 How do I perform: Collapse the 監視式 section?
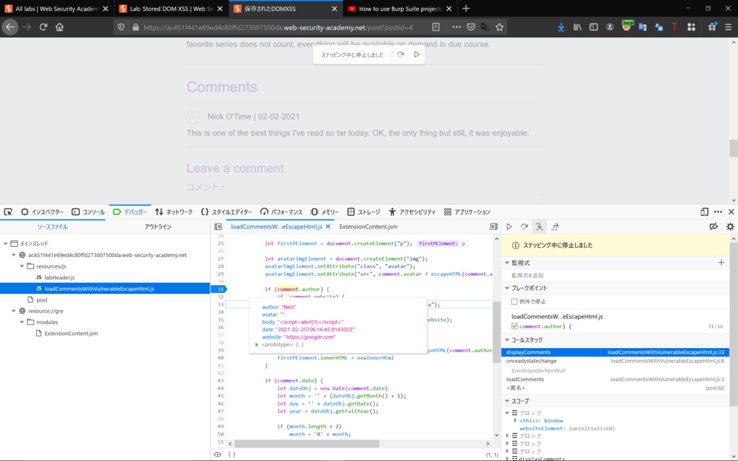pyautogui.click(x=507, y=262)
